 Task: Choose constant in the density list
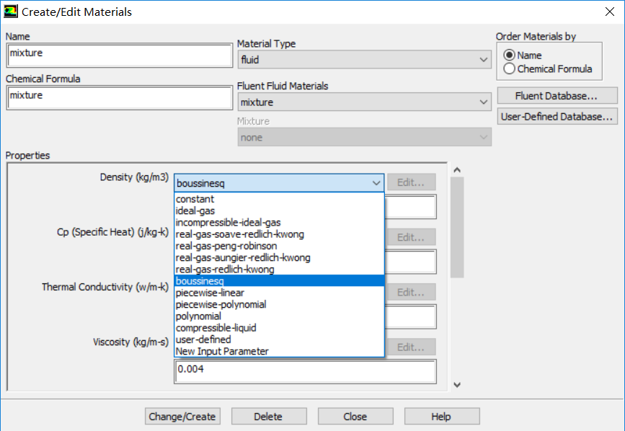point(195,199)
